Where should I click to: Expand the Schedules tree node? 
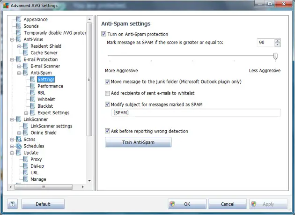(x=12, y=146)
